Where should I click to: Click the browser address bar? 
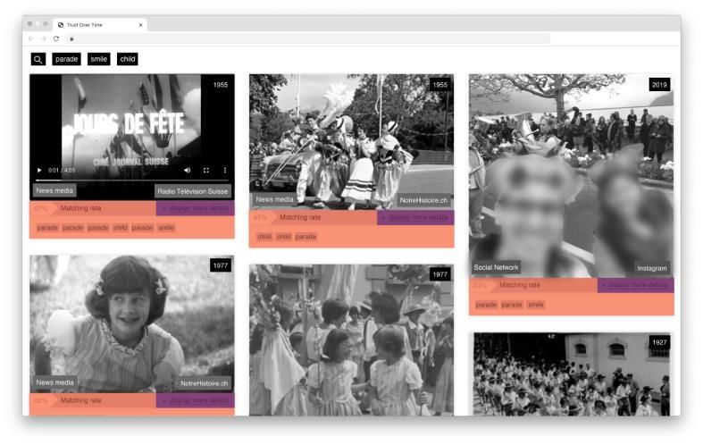tap(307, 38)
